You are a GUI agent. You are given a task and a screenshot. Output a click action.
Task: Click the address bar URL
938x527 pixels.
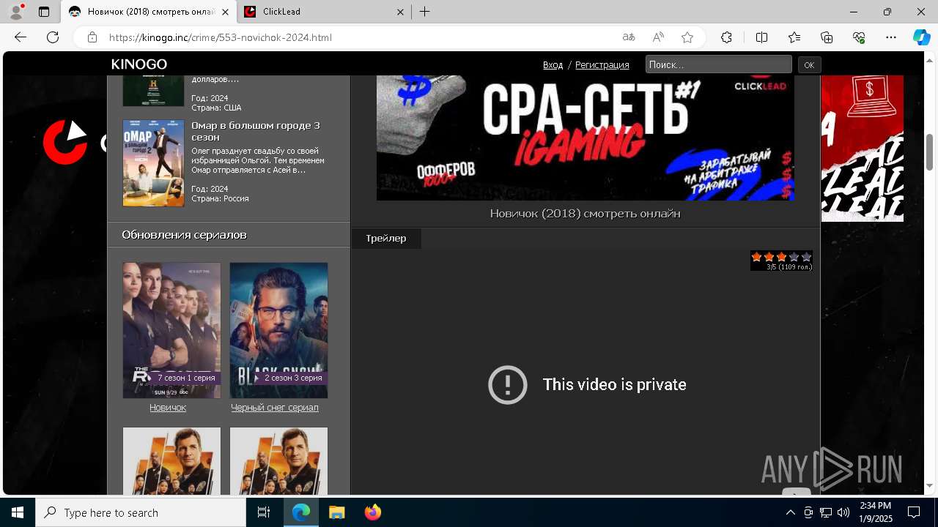click(x=221, y=37)
